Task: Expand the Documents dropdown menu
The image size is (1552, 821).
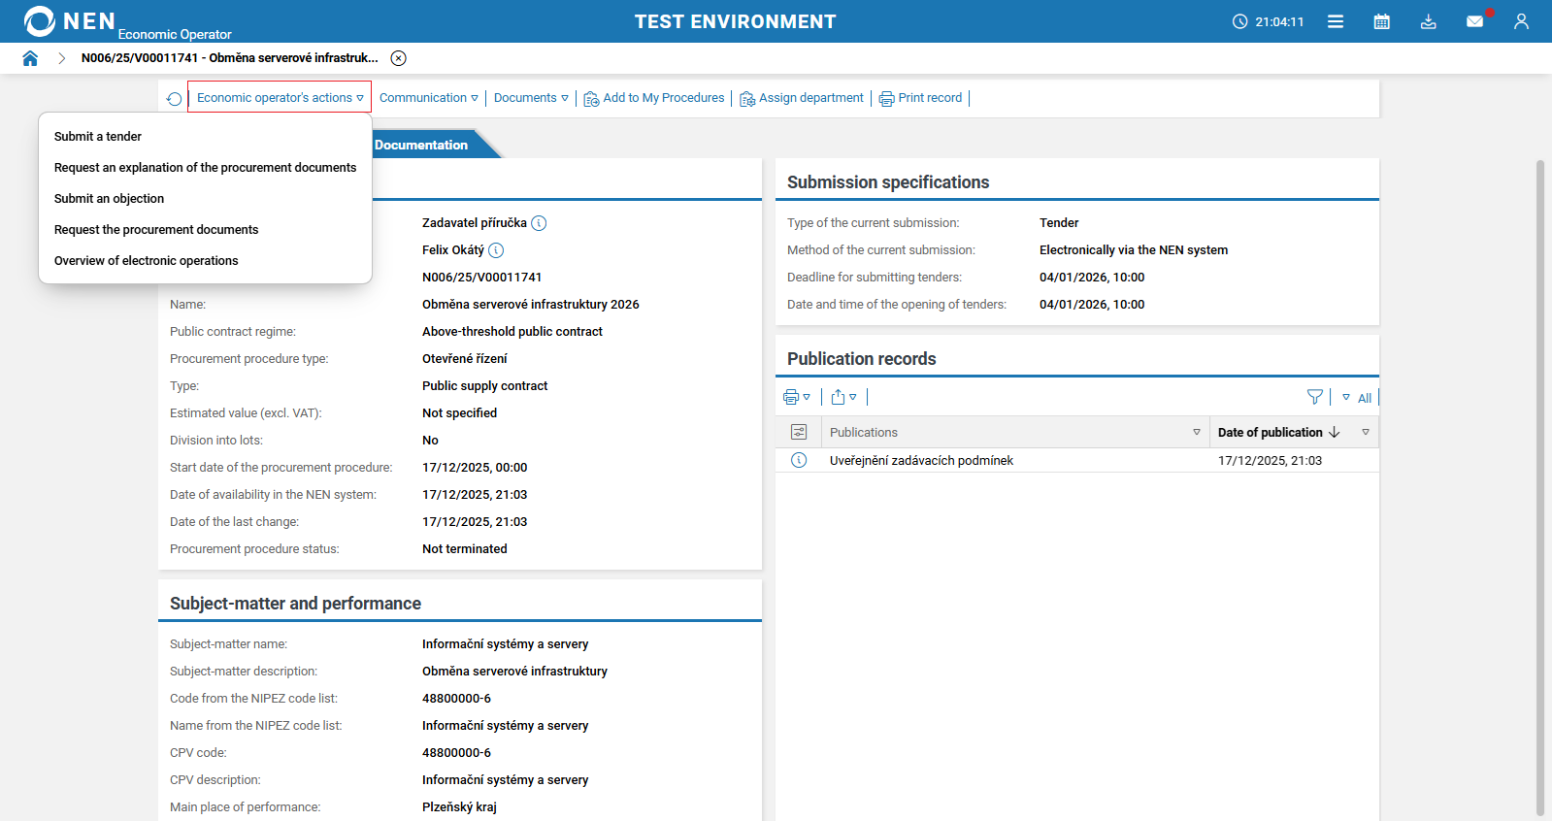Action: click(531, 98)
